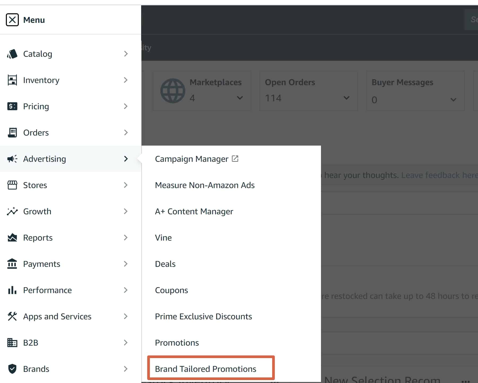Screen dimensions: 478x383
Task: Select Deals in the submenu
Action: tap(165, 264)
